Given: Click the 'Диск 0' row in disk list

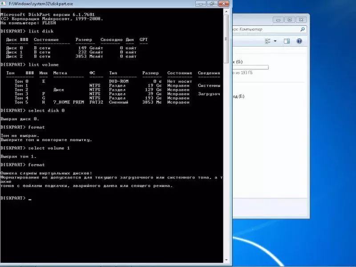Looking at the screenshot, I should pos(71,48).
